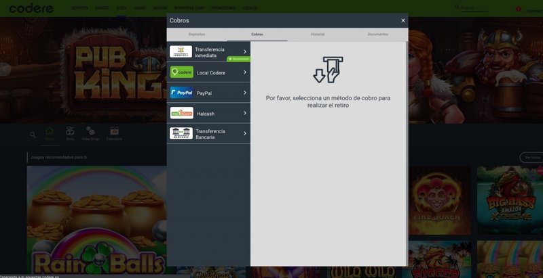The image size is (543, 278).
Task: Click the magnifier icon beside Todos category
Action: click(33, 135)
